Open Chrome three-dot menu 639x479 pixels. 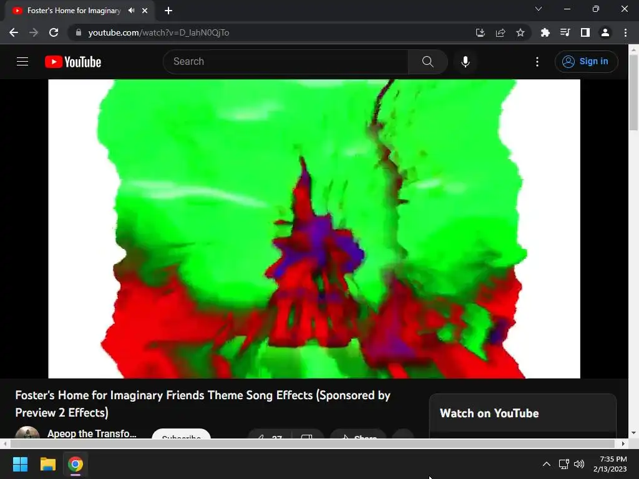click(x=625, y=32)
